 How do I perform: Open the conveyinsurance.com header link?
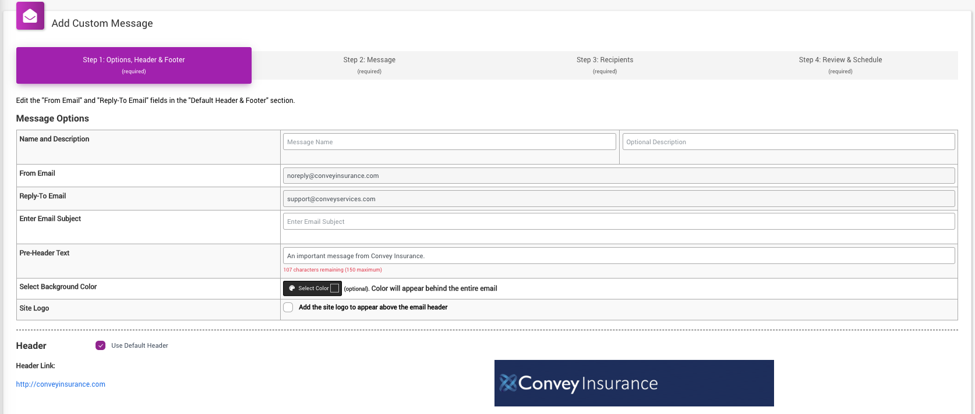pos(61,384)
